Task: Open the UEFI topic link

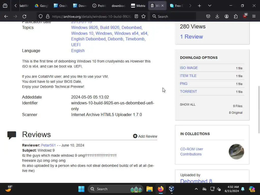Action: 76,45
